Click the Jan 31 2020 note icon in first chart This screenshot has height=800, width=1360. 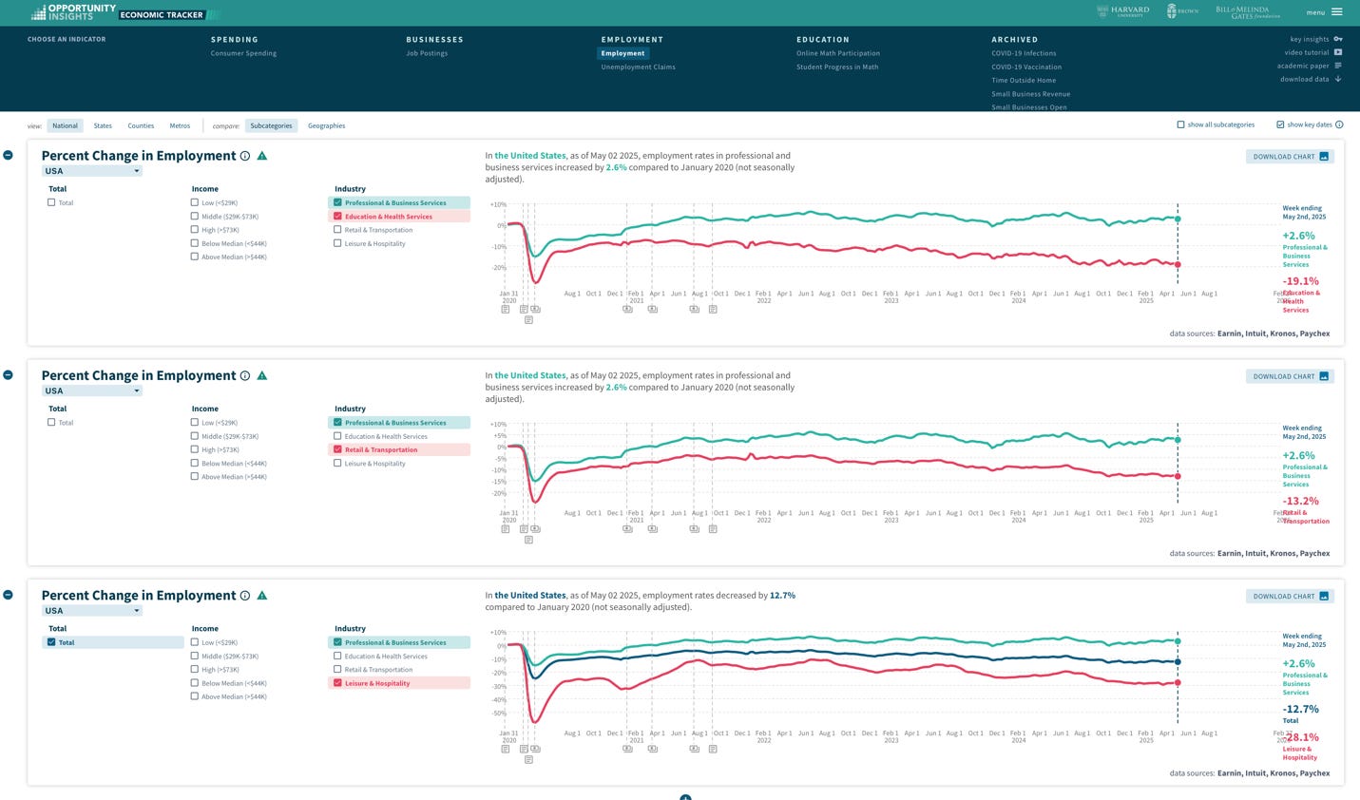(506, 309)
